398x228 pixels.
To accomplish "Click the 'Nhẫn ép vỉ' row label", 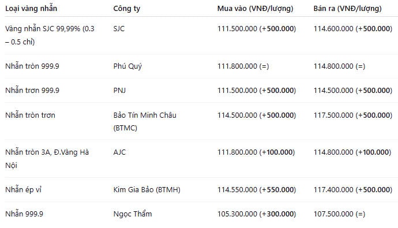I will pyautogui.click(x=23, y=190).
